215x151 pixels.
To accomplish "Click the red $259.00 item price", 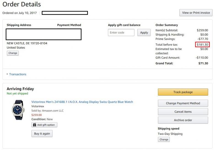I will (37, 115).
